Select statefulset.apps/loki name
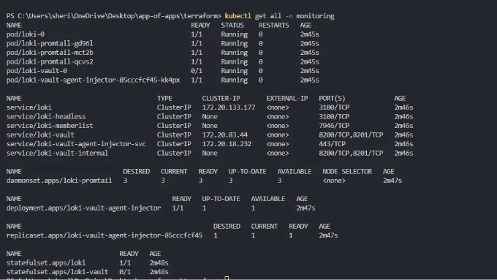The image size is (497, 280). click(x=46, y=263)
